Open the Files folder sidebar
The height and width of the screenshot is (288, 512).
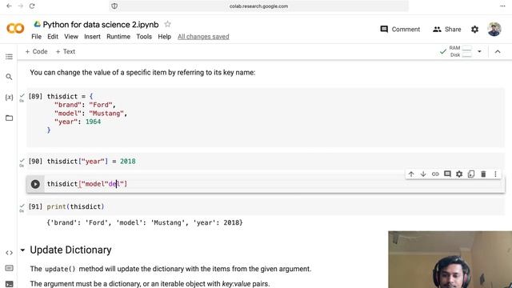click(x=9, y=118)
